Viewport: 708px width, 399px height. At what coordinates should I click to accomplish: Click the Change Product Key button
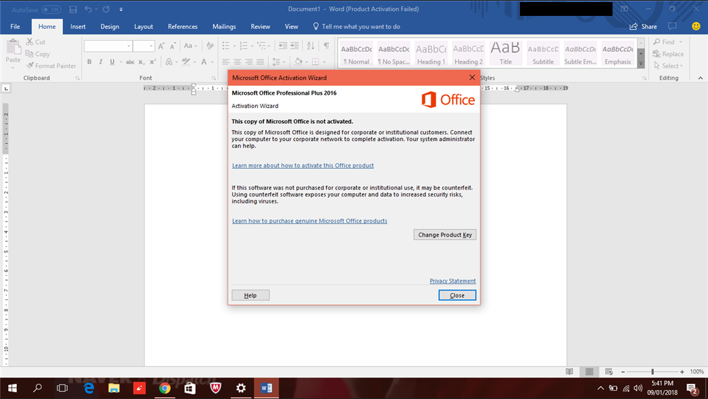445,234
